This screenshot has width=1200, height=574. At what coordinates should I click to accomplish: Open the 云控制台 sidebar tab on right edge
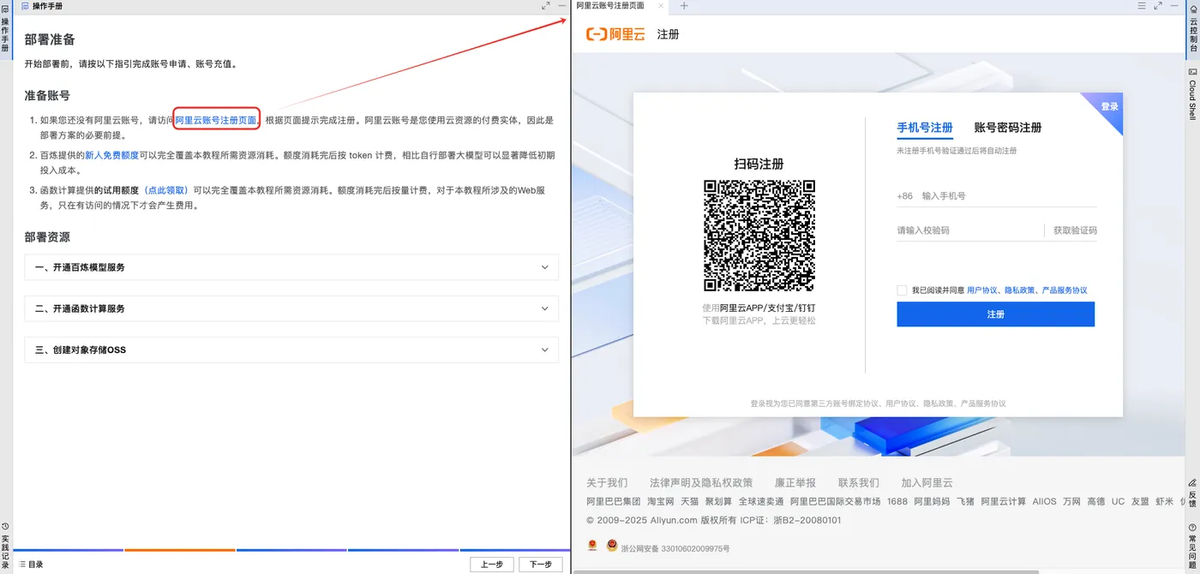pyautogui.click(x=1193, y=29)
